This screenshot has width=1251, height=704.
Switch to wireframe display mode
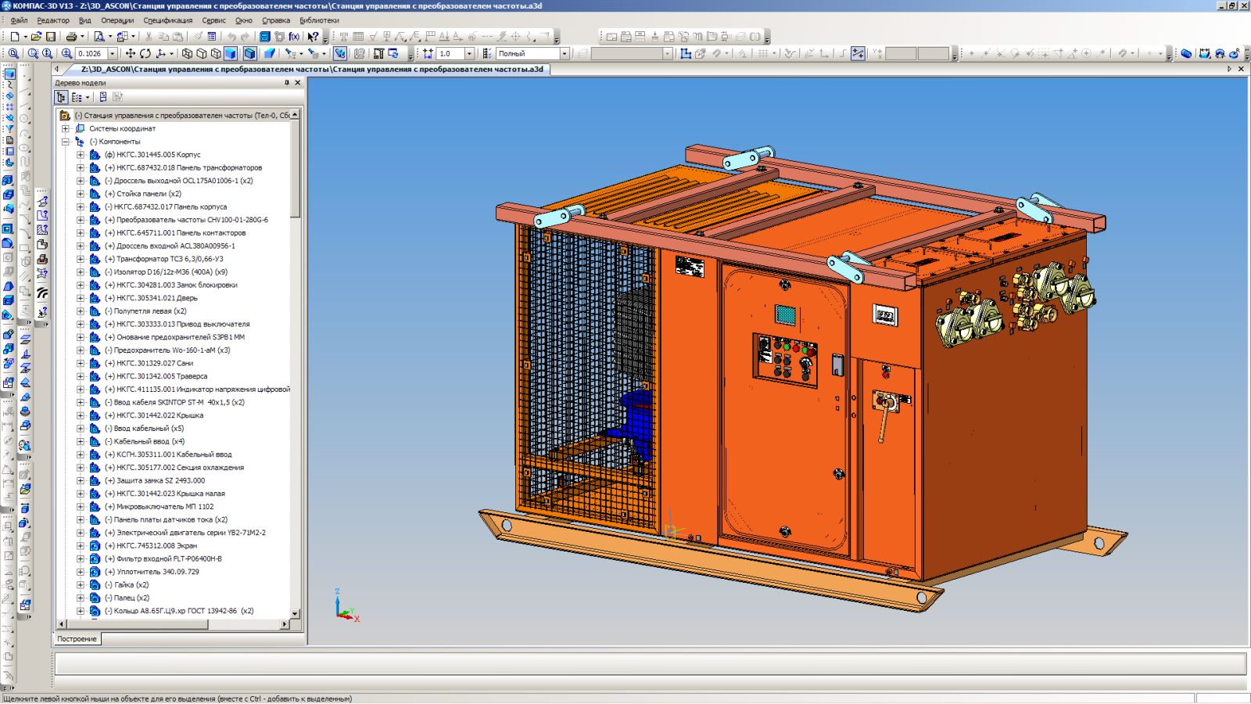[187, 54]
